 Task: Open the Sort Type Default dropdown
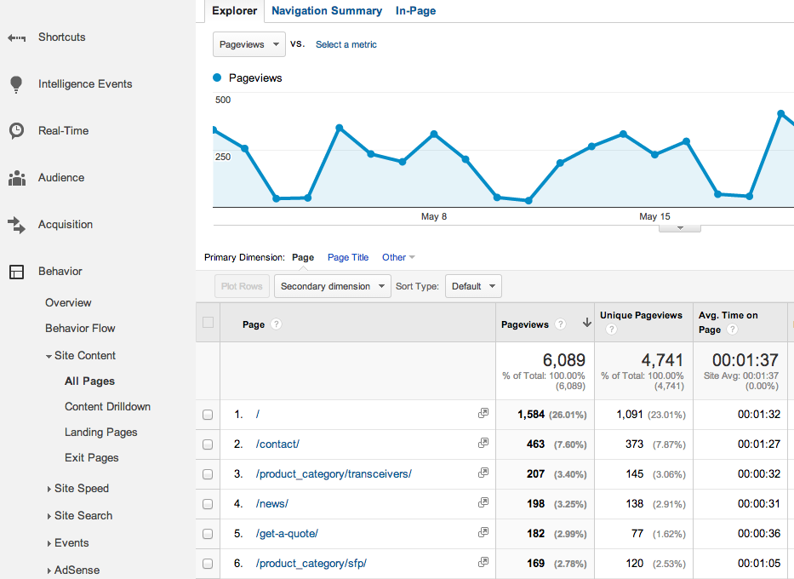pos(473,286)
